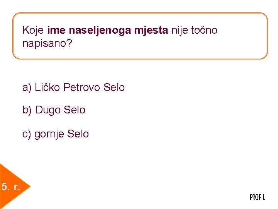This screenshot has height=209, width=278.
Task: Click the "a)" option letter
Action: [27, 87]
